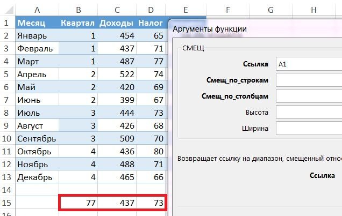Select column A header
342x216 pixels.
37,10
